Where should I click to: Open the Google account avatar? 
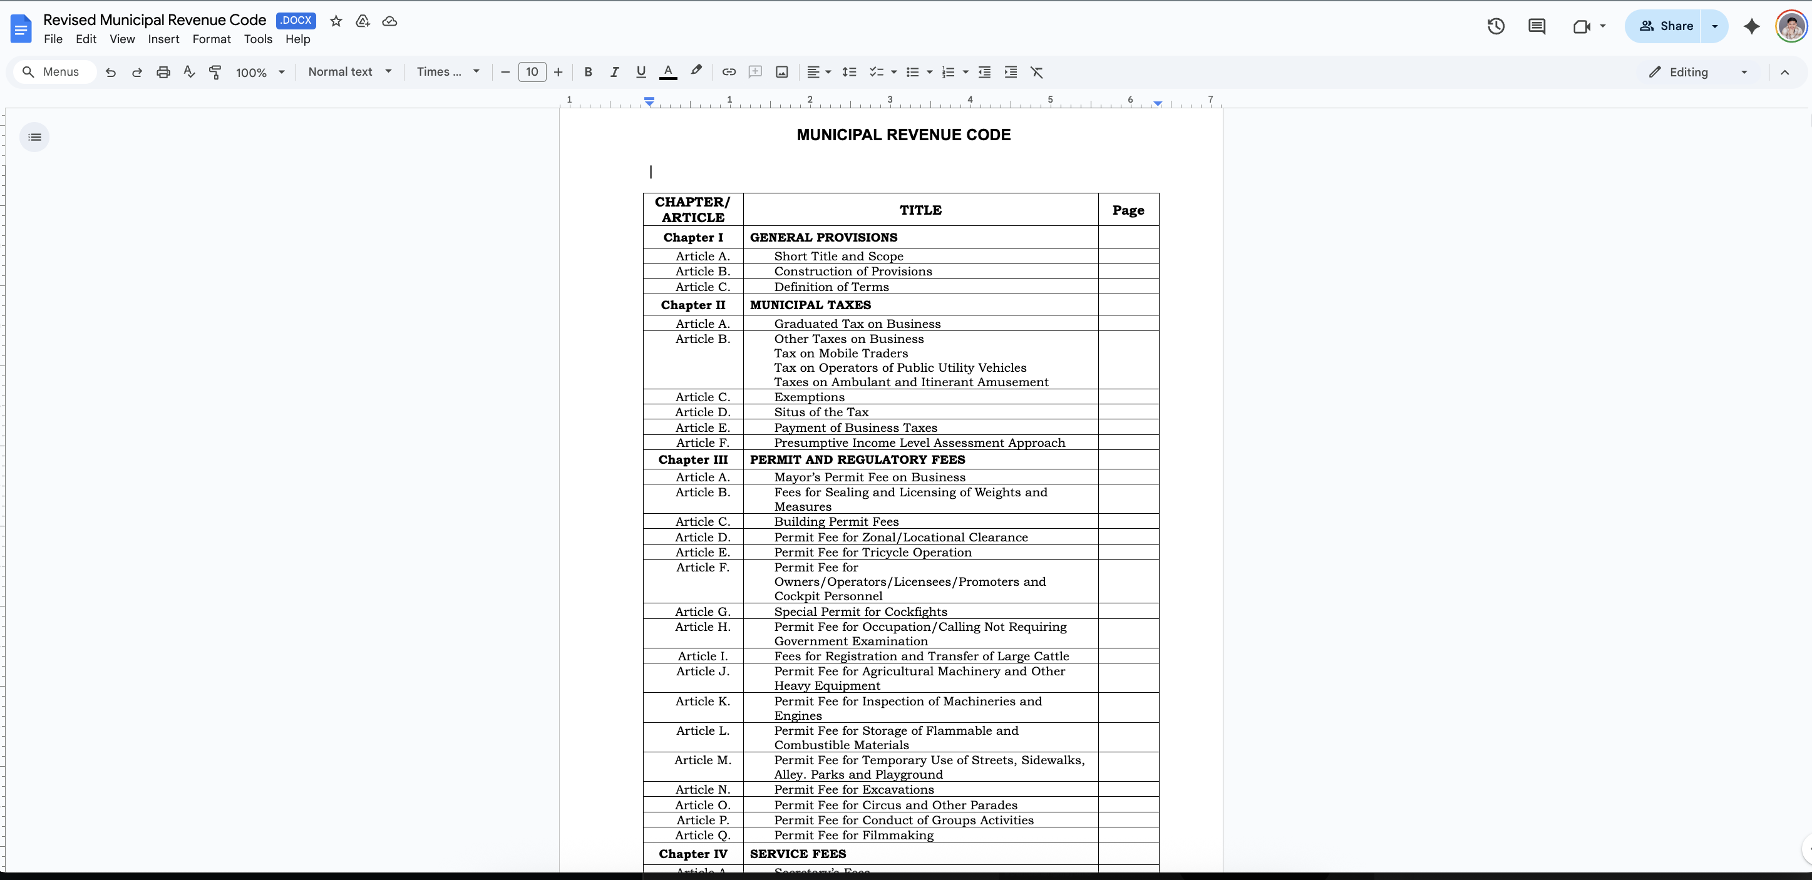pyautogui.click(x=1791, y=26)
